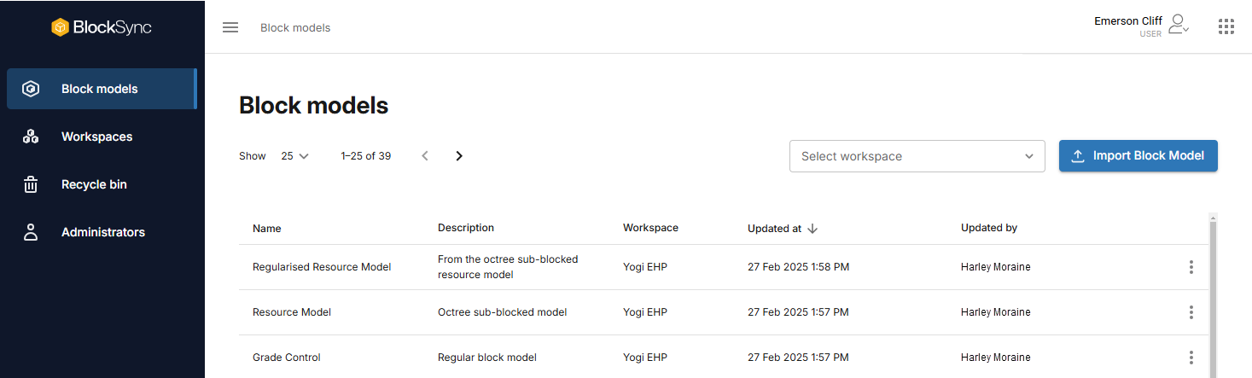Open the apps grid launcher icon
Screen dimensions: 1252x378
(1226, 27)
